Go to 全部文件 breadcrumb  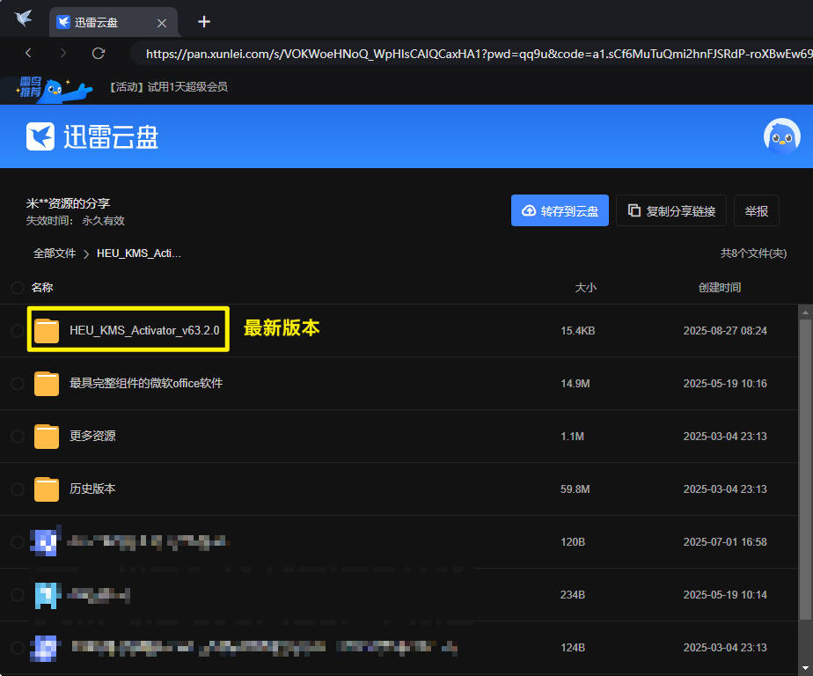[55, 253]
